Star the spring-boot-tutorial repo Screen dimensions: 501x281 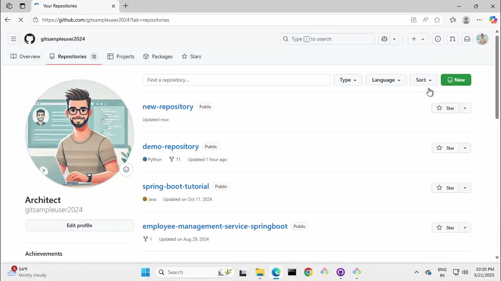(x=445, y=188)
